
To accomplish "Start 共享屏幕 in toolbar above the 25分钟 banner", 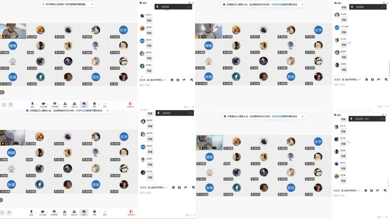I will pos(55,105).
